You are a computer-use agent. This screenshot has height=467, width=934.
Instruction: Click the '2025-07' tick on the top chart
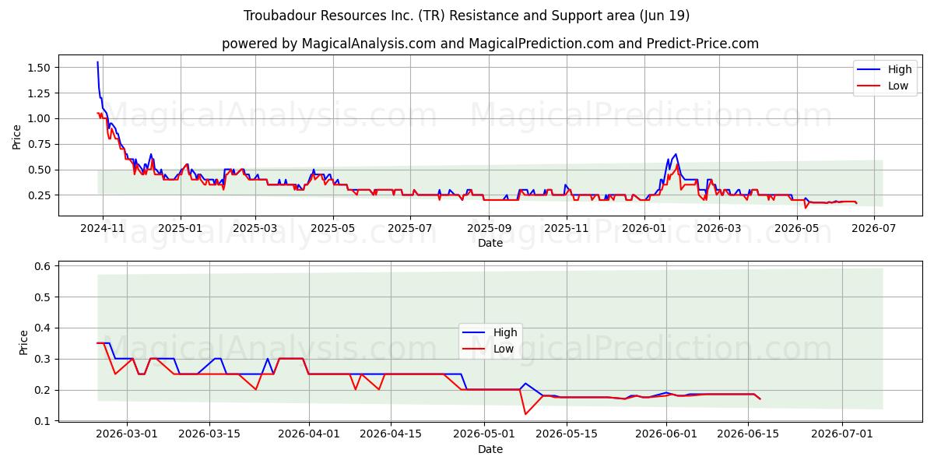410,228
